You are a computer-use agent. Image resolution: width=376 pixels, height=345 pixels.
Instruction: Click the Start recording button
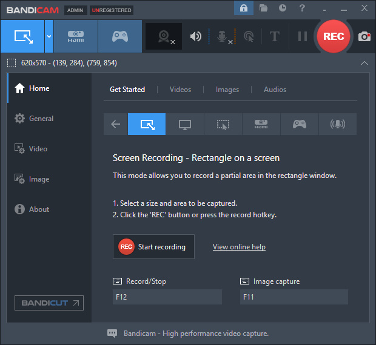point(153,247)
